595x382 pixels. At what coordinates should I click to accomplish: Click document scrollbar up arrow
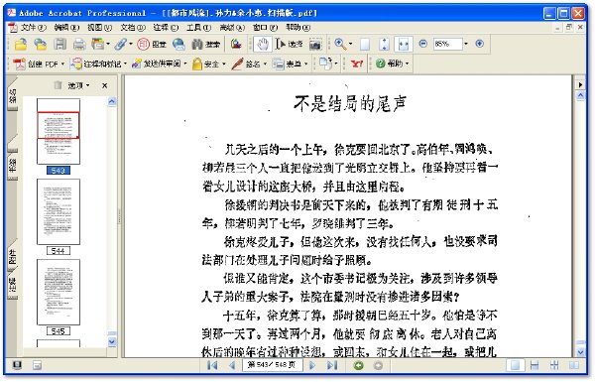tap(580, 96)
